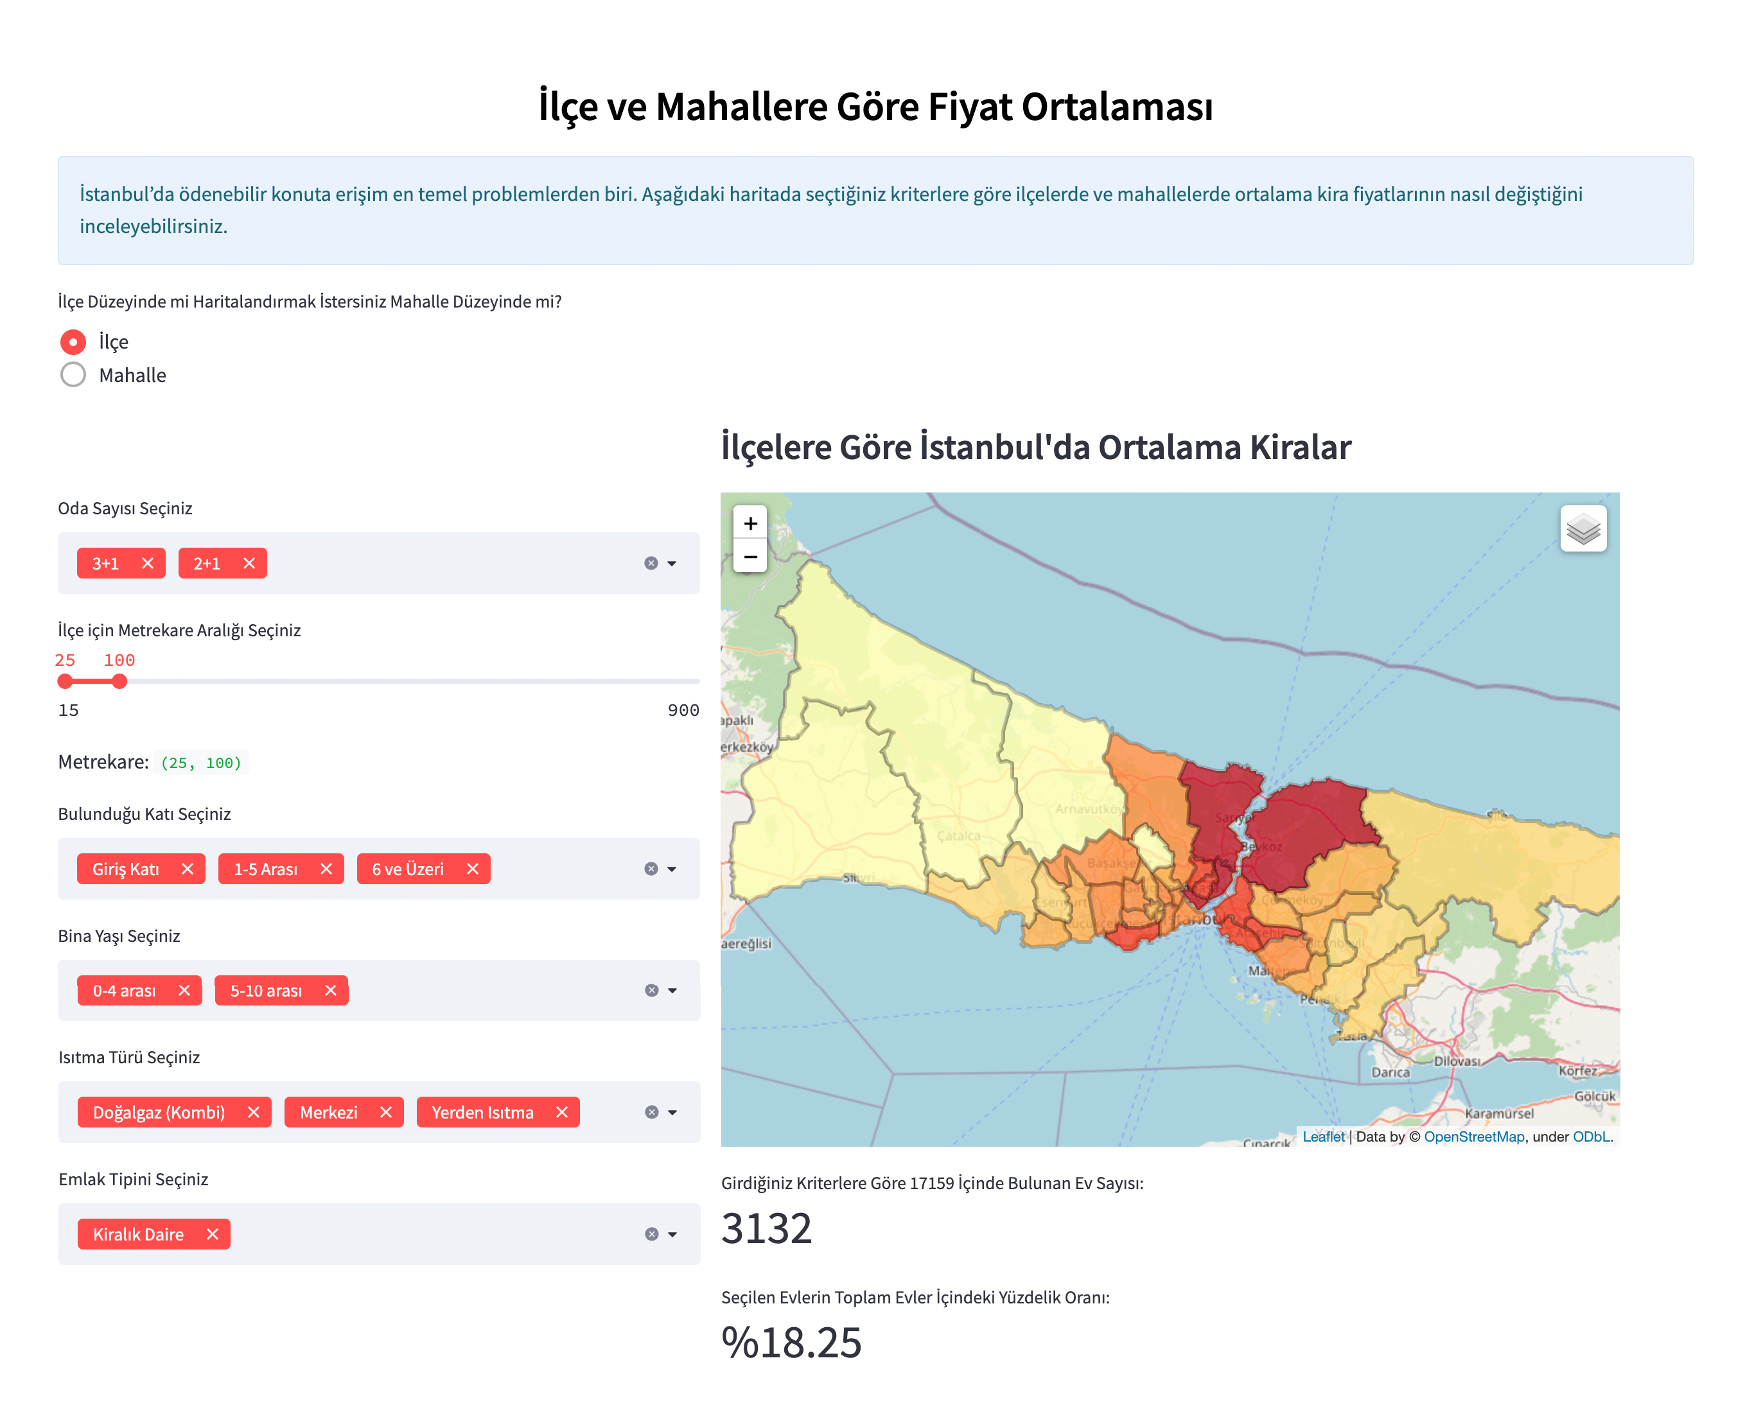Click the 100 handle on metrekare slider
1745x1410 pixels.
point(119,681)
